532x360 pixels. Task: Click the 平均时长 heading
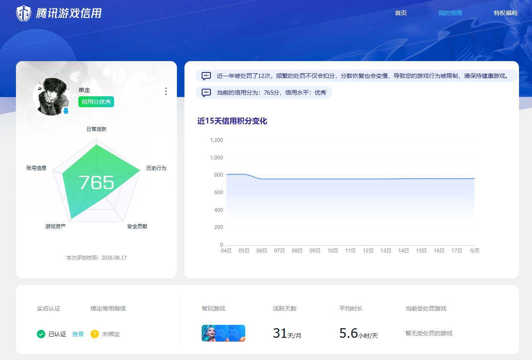(351, 309)
